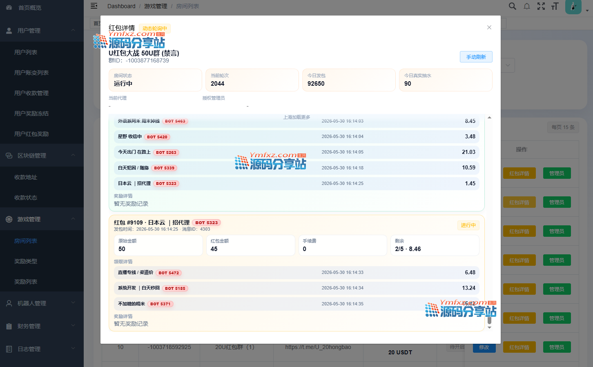Click the 日志管理 log icon

pyautogui.click(x=9, y=349)
